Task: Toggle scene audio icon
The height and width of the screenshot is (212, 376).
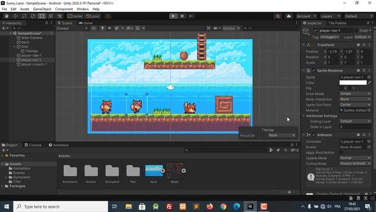Action: 110,28
